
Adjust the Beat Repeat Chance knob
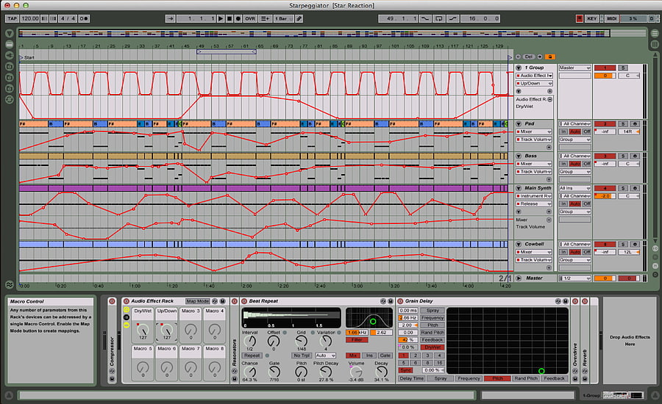(249, 372)
